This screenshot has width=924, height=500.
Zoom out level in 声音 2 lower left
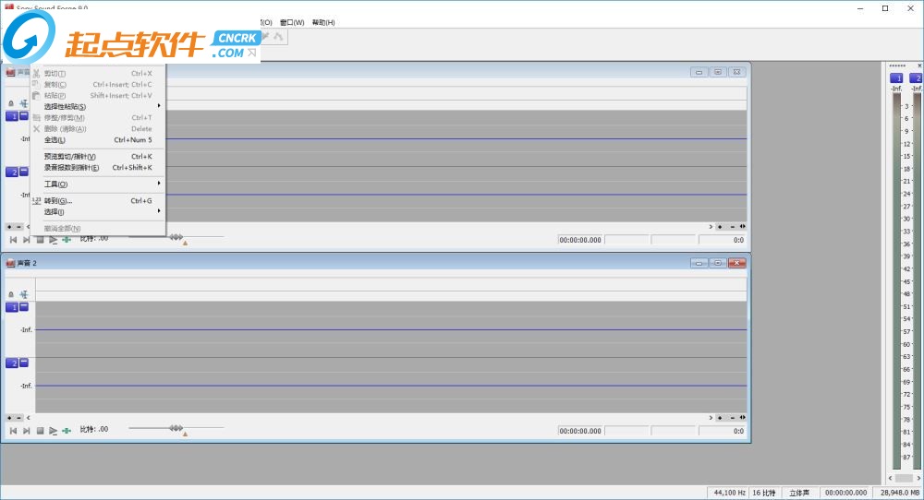18,418
